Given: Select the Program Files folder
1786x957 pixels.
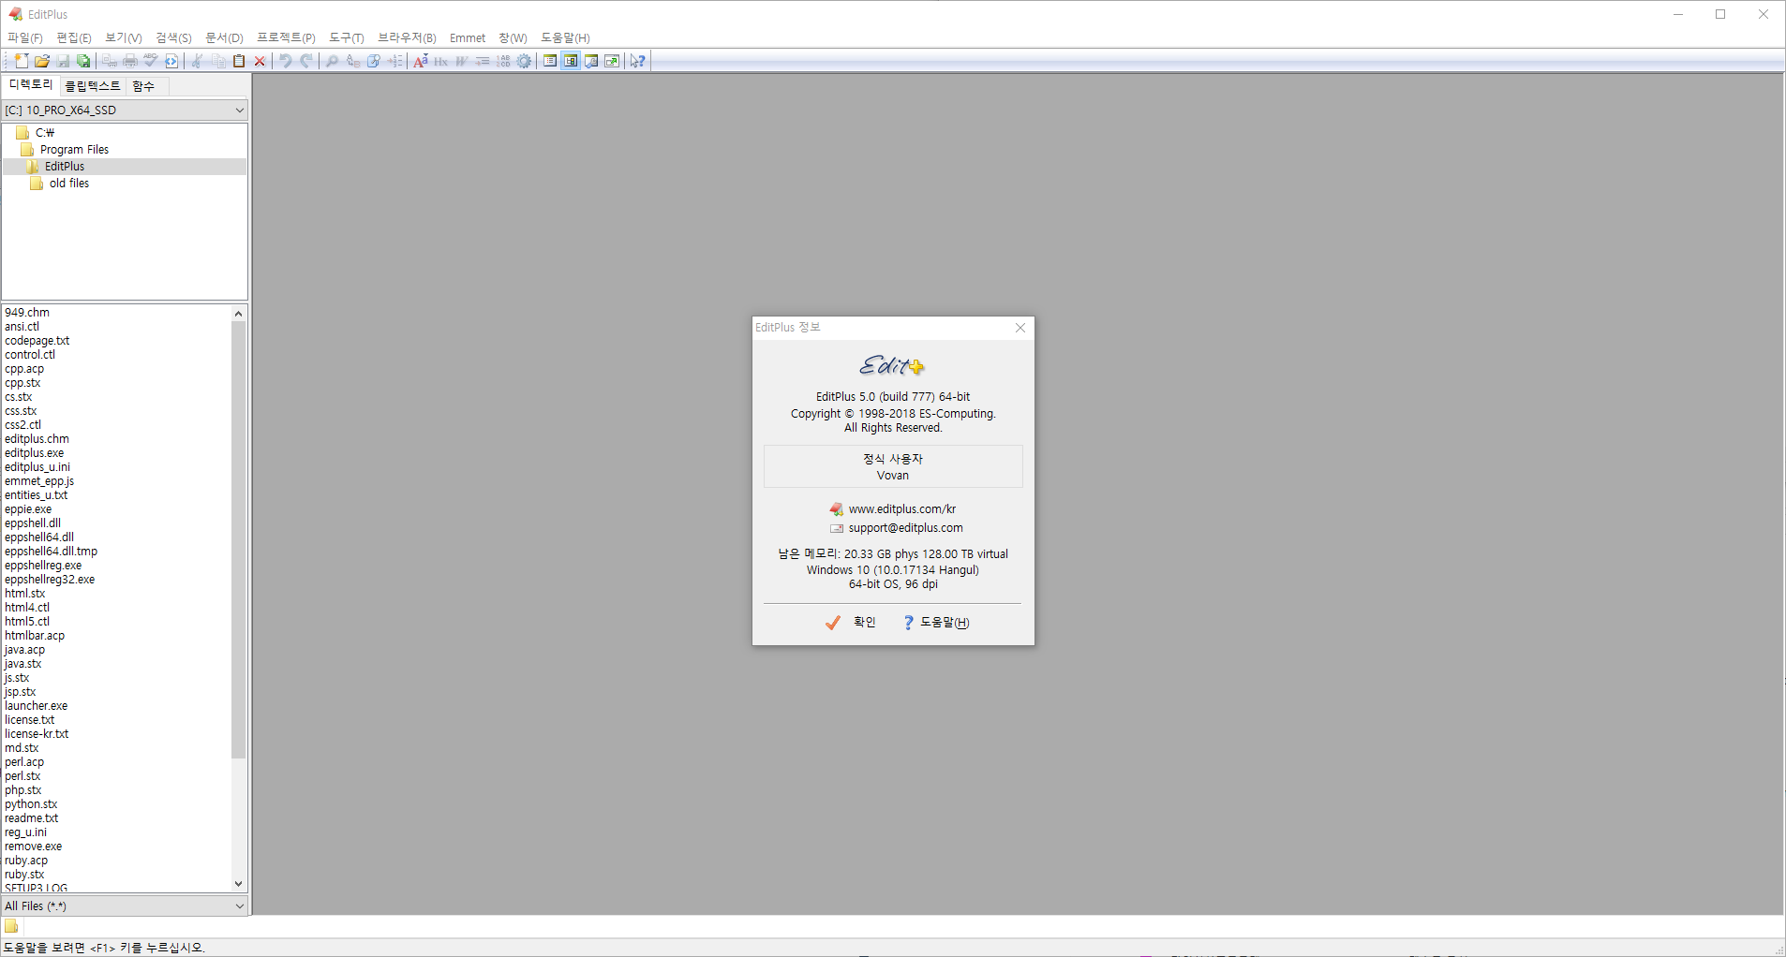Looking at the screenshot, I should (x=74, y=150).
